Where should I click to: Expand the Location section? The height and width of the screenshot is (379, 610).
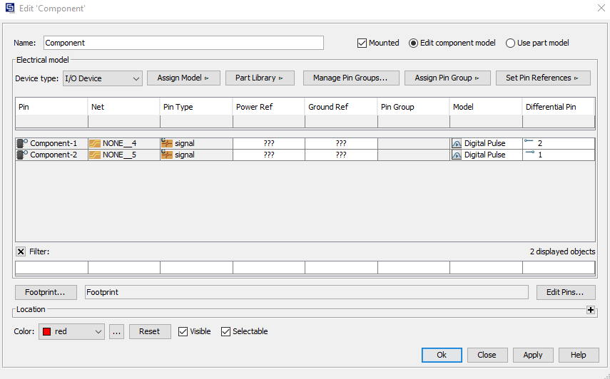[x=590, y=310]
